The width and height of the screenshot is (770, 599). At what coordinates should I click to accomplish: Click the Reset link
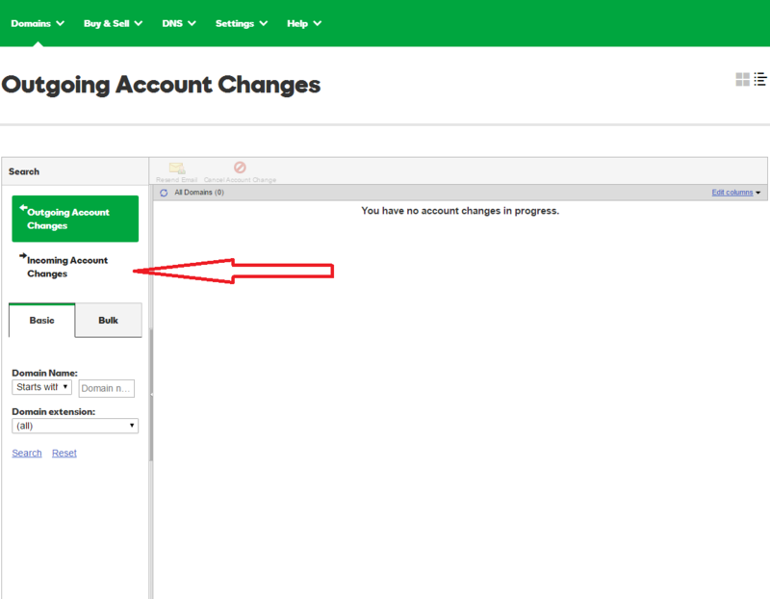point(64,453)
